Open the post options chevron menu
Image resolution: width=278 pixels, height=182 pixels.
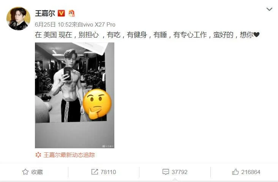coord(269,9)
